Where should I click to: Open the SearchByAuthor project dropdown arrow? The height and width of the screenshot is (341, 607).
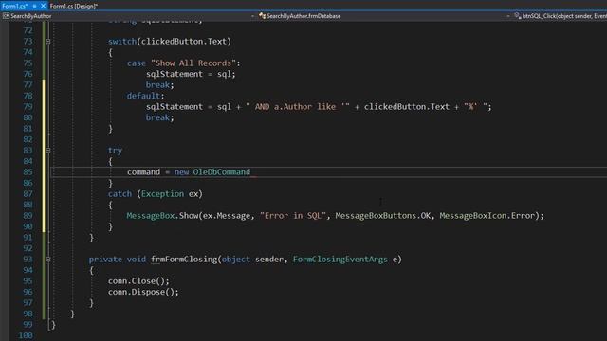(x=252, y=16)
